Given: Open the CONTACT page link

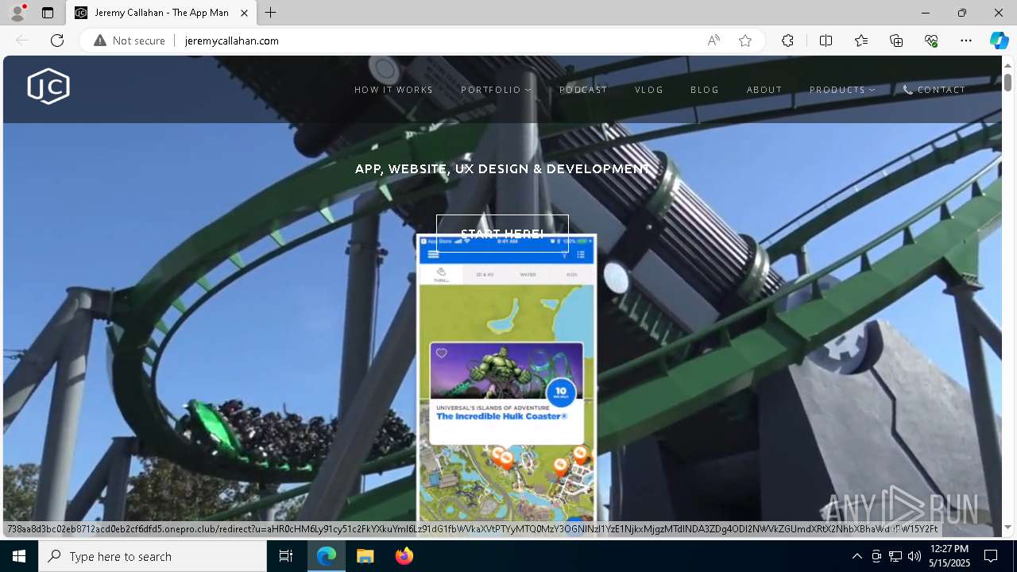Looking at the screenshot, I should click(934, 90).
